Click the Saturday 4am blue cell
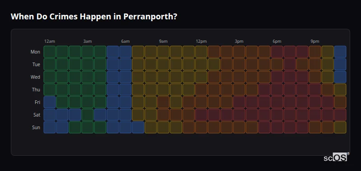 [100, 115]
